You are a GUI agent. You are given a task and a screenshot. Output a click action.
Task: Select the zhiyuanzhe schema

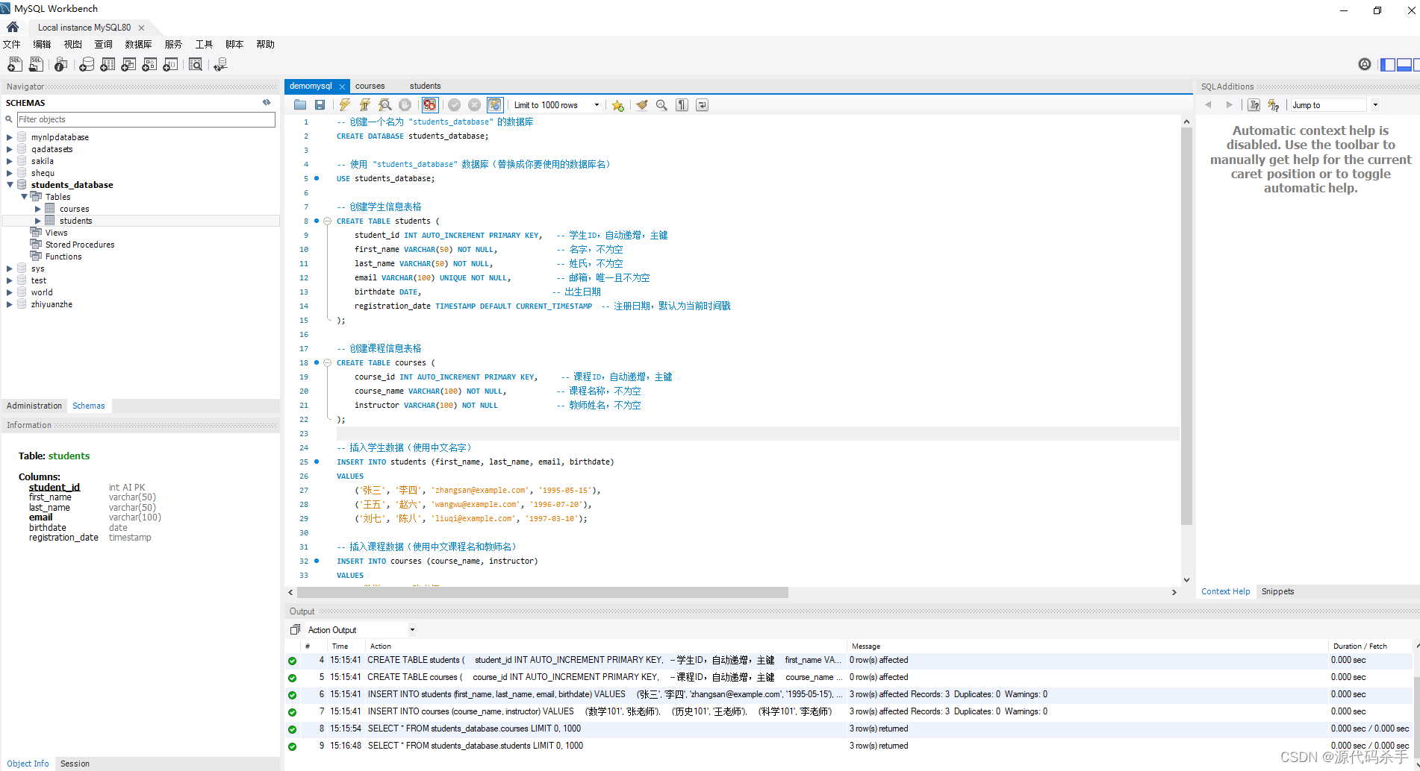(x=52, y=304)
